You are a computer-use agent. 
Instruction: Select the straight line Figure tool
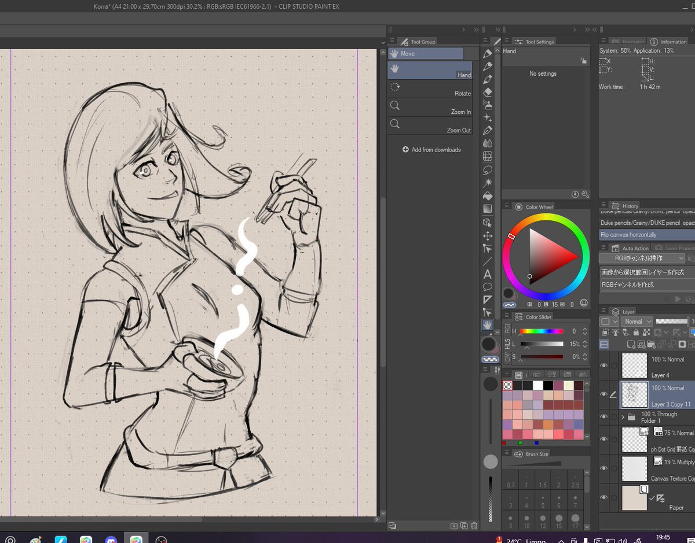pyautogui.click(x=488, y=261)
